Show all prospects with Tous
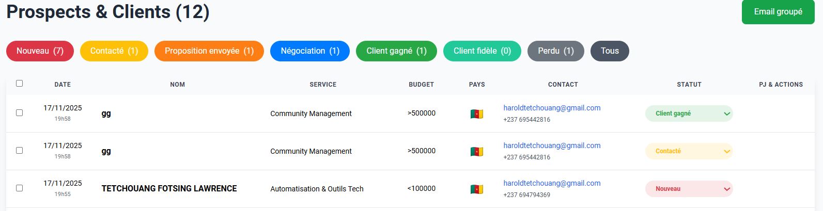 click(610, 51)
